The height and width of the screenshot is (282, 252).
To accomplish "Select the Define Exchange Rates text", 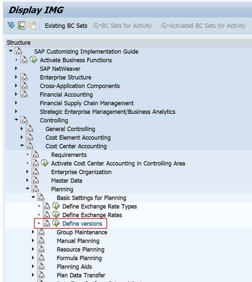I will click(x=92, y=215).
